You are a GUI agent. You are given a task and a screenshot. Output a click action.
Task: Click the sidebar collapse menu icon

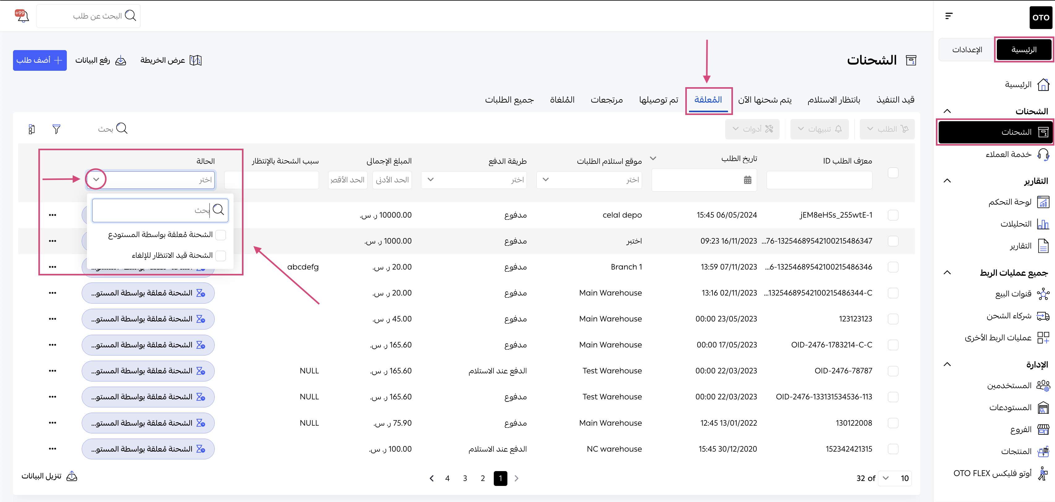click(x=949, y=16)
